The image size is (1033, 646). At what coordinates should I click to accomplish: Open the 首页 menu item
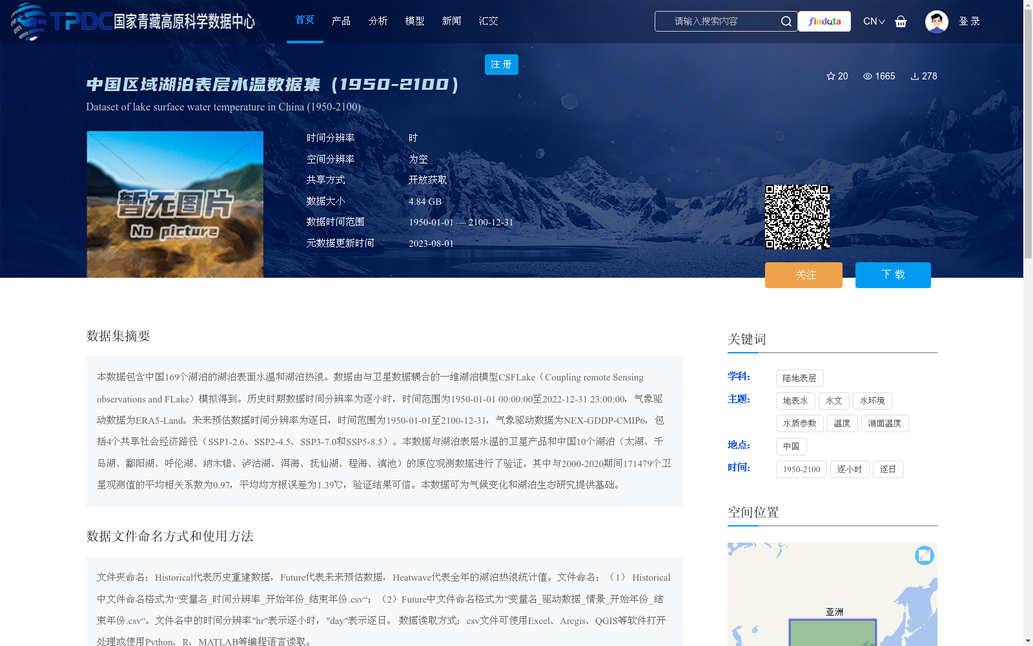[305, 21]
